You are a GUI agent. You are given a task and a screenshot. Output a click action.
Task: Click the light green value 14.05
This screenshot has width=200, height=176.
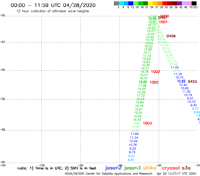point(164,45)
